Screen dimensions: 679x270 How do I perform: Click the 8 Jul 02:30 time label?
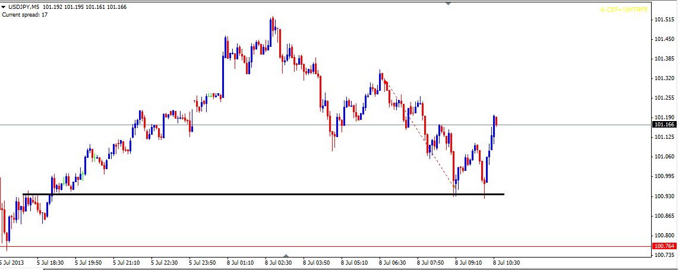tap(277, 262)
